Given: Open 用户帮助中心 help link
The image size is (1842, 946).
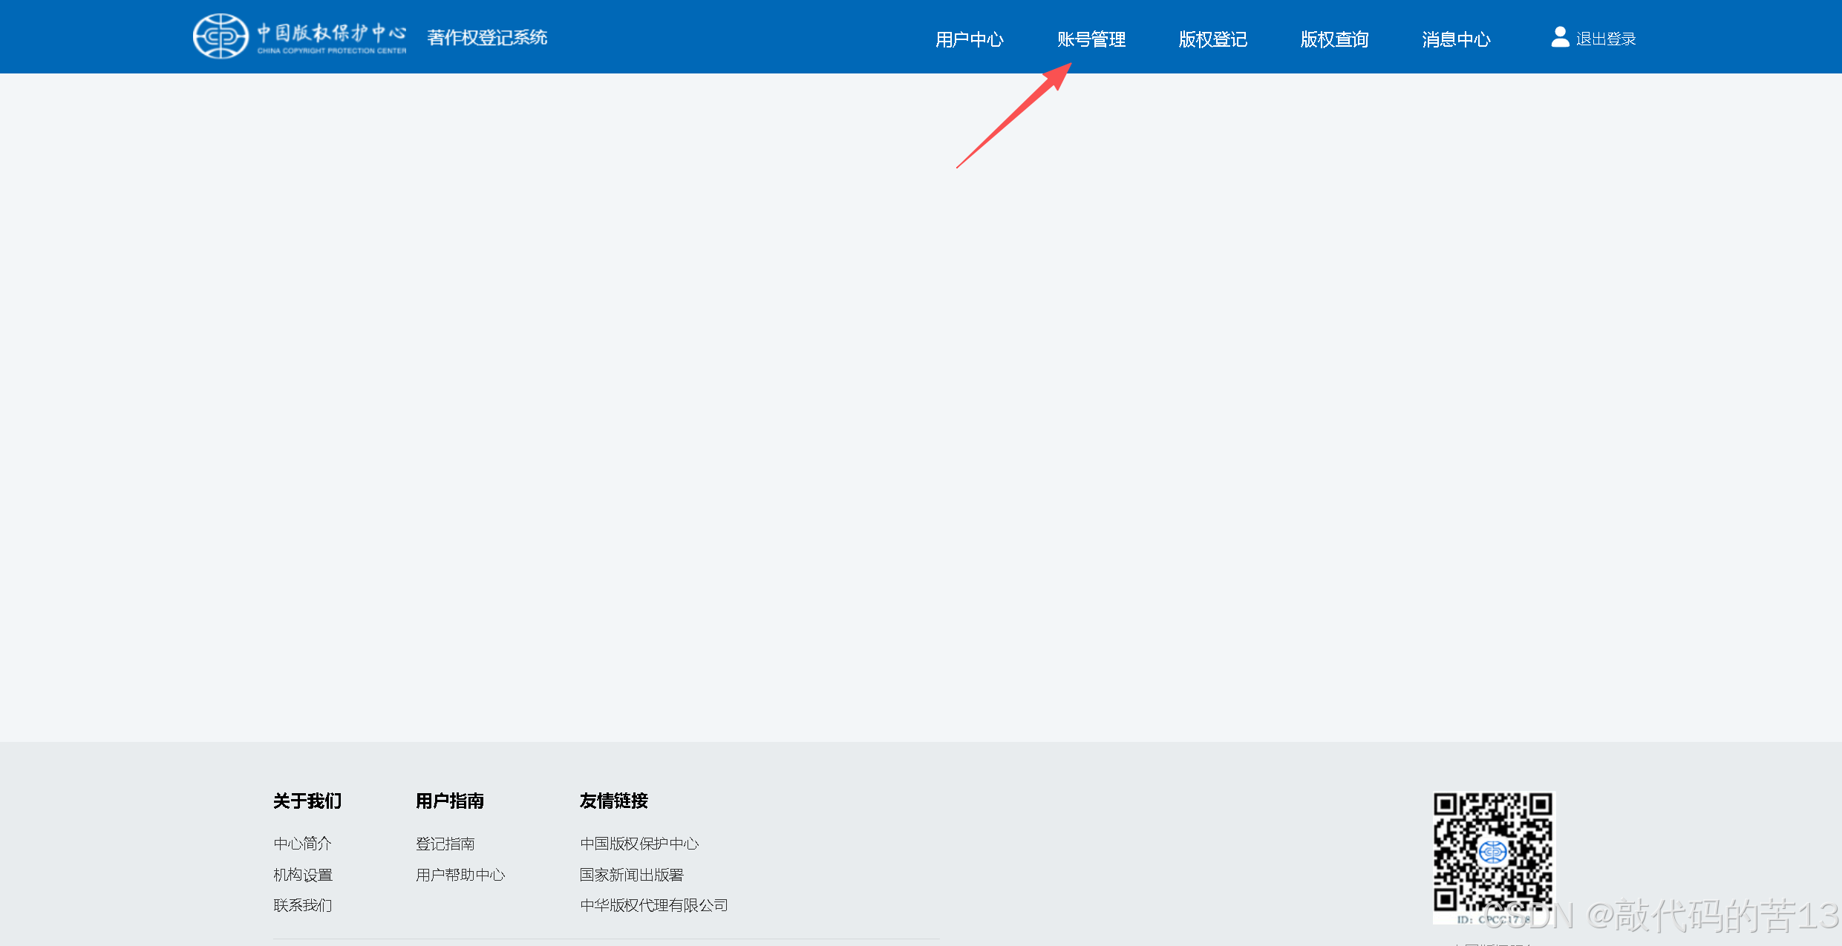Looking at the screenshot, I should coord(460,875).
